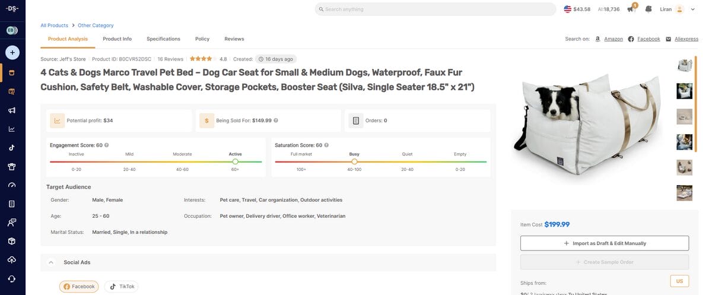Click the Engagement Score slider marker
The height and width of the screenshot is (295, 712).
pyautogui.click(x=236, y=161)
